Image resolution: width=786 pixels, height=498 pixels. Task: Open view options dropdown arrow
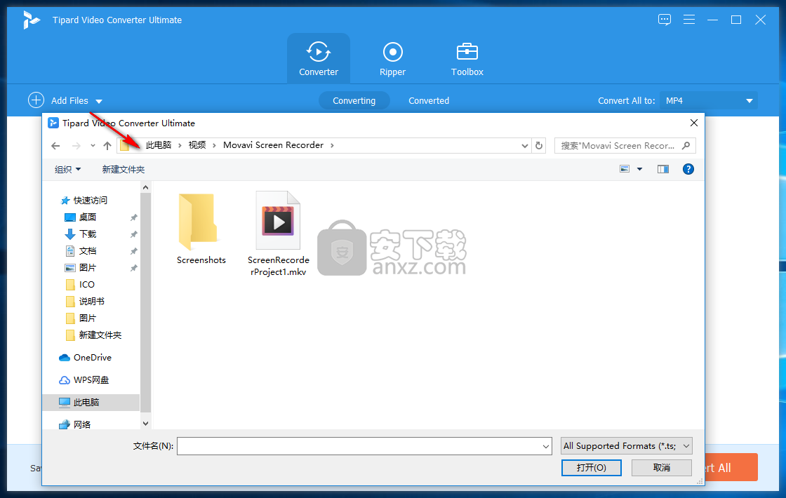639,169
